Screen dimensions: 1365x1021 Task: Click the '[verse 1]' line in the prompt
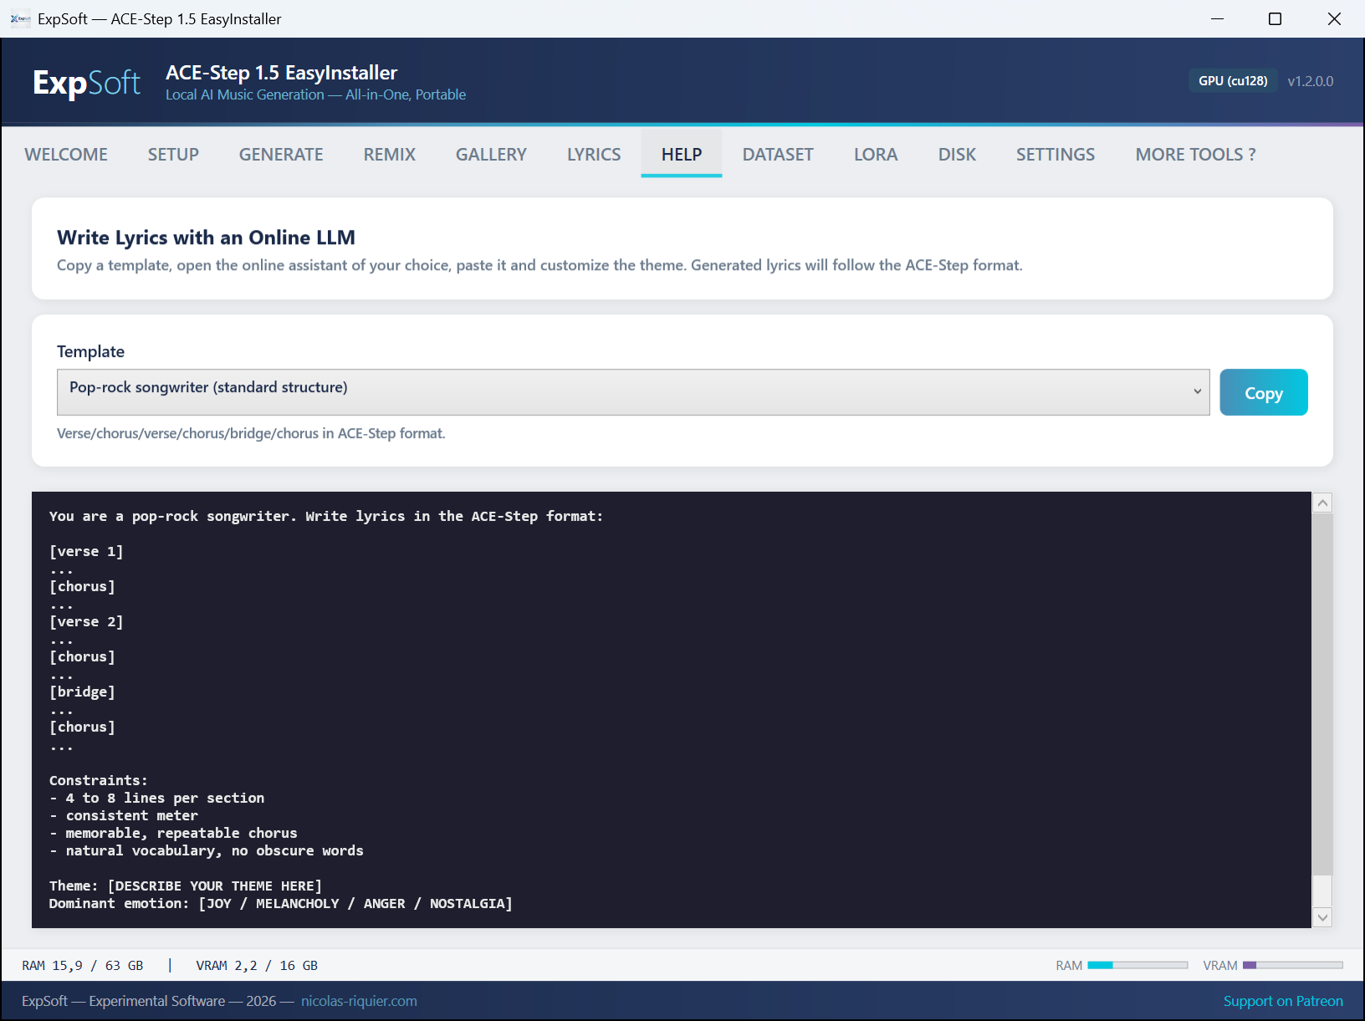86,551
